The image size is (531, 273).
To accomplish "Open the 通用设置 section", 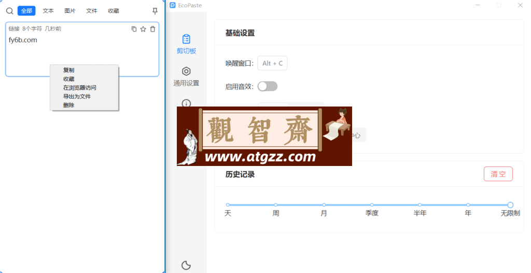I will pos(186,77).
